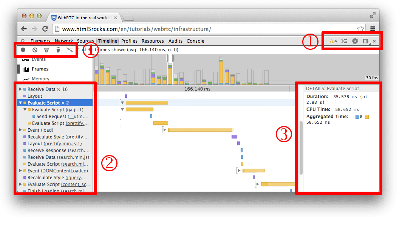Click the warning count indicator showing 4
The image size is (405, 226).
(333, 41)
